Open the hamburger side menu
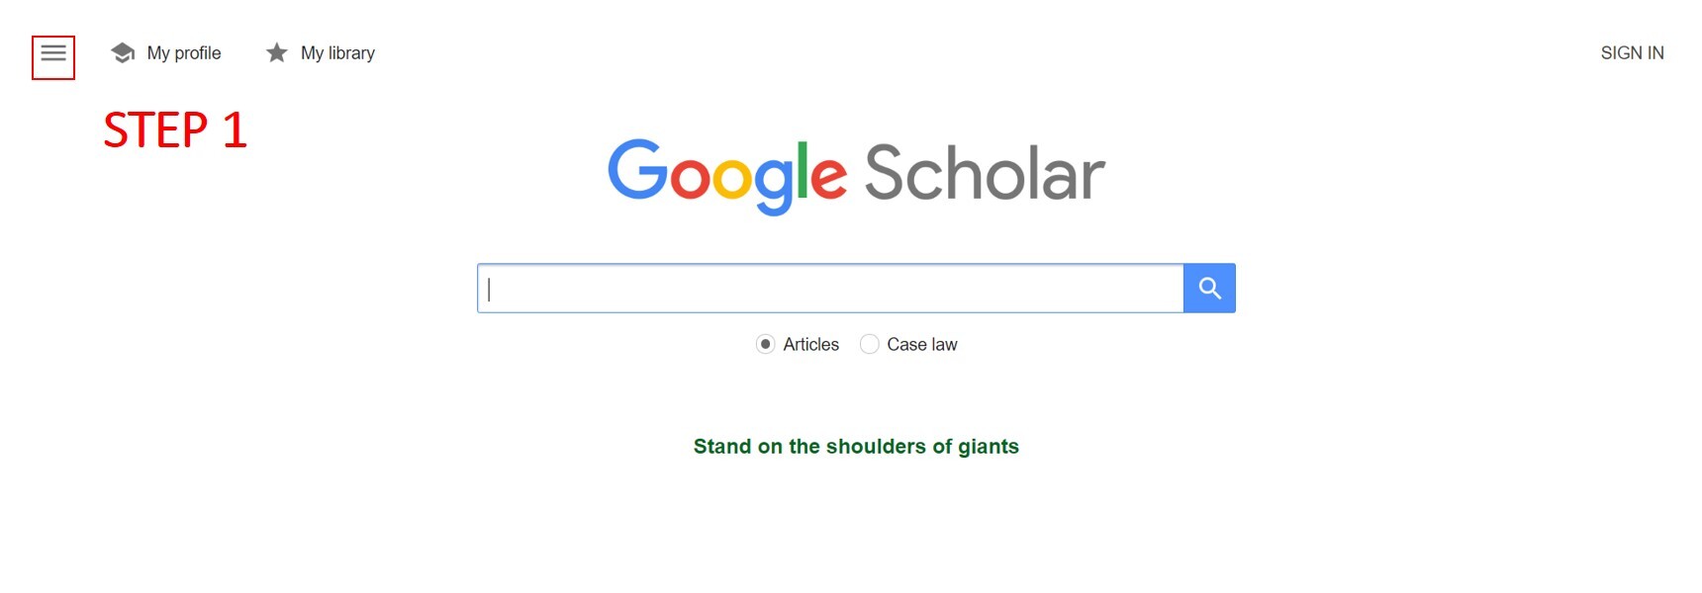The width and height of the screenshot is (1702, 593). pos(53,53)
